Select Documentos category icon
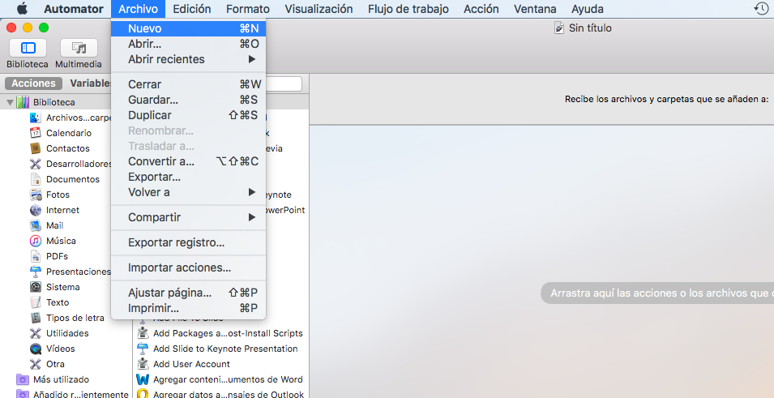Screen dimensions: 774x398 pyautogui.click(x=35, y=179)
